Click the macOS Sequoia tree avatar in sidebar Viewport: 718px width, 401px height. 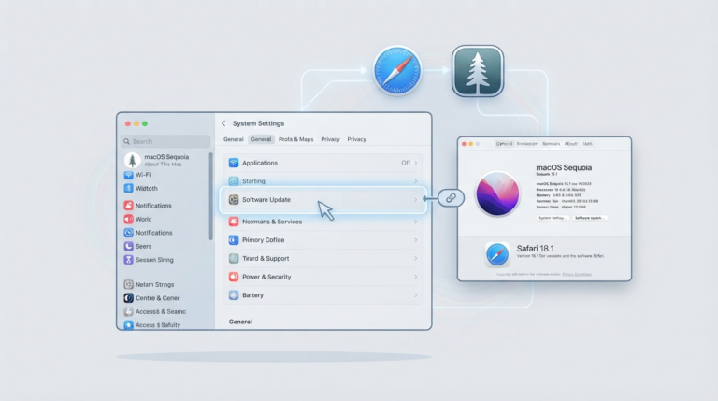pyautogui.click(x=133, y=160)
